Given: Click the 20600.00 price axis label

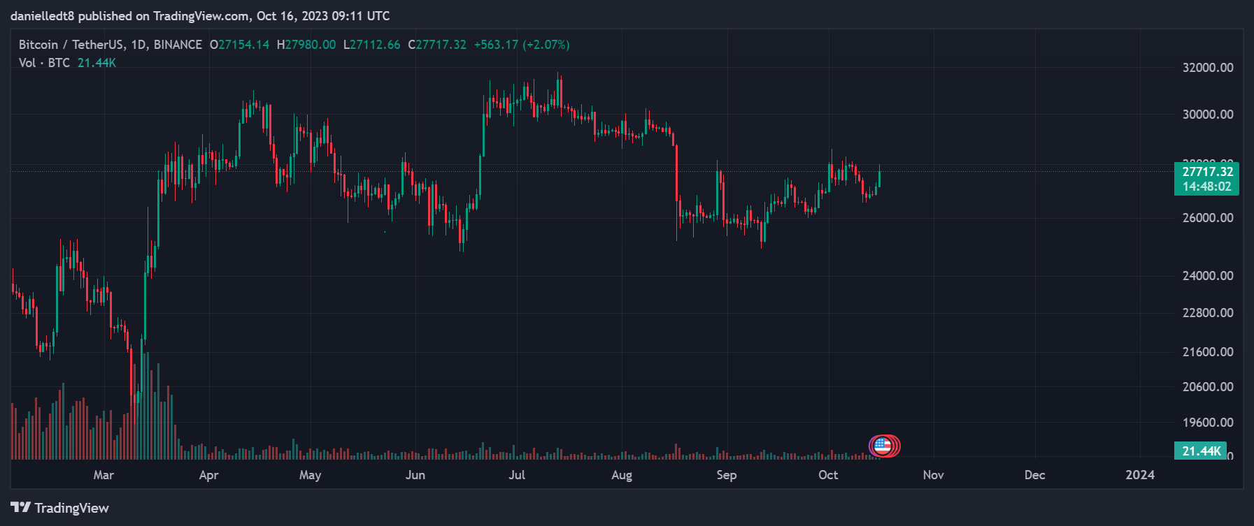Looking at the screenshot, I should coord(1208,387).
